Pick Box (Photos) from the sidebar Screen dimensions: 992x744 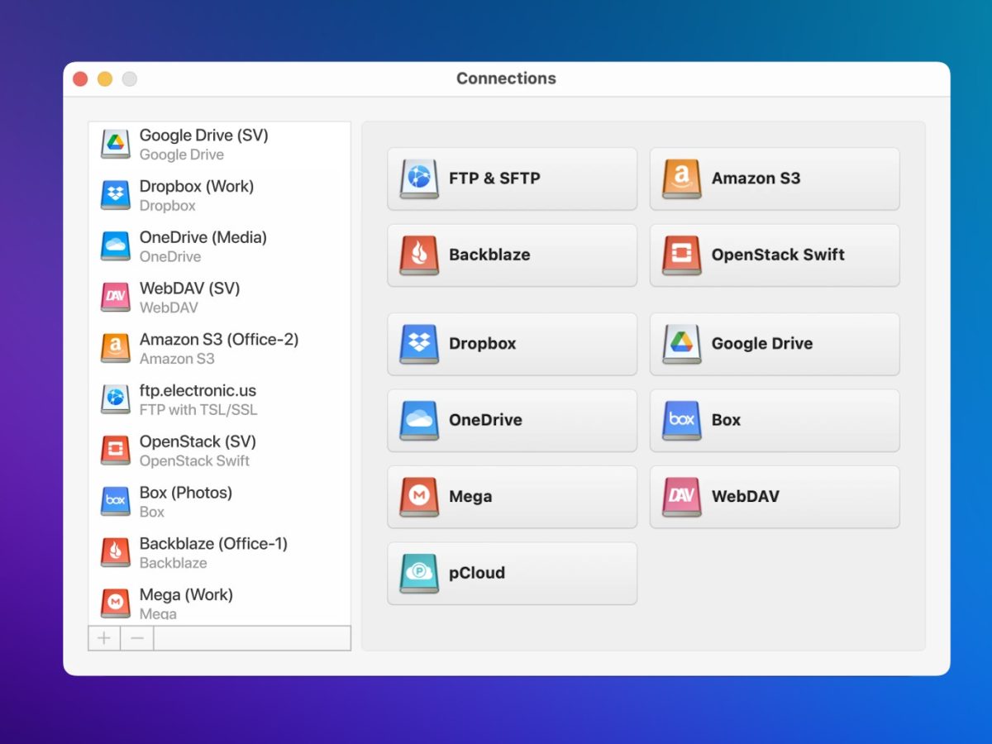pos(185,501)
